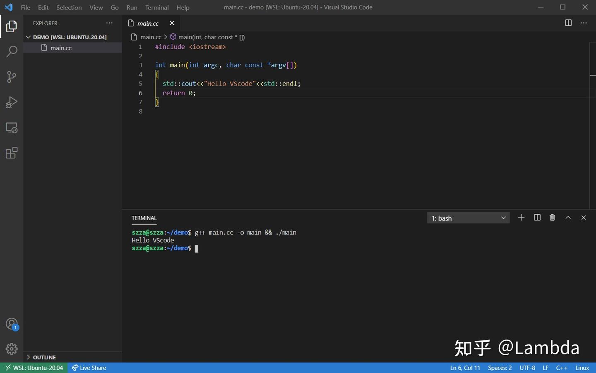Maximize the terminal panel with the chevron

point(568,217)
